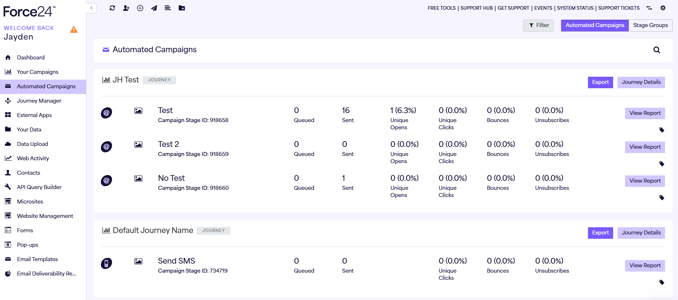
Task: Export the Default Journey Name journey
Action: click(x=601, y=233)
